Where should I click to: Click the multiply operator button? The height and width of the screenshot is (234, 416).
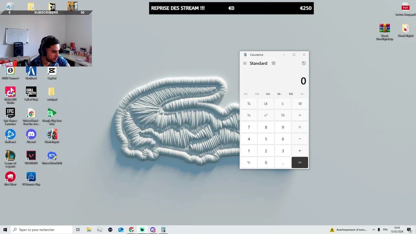300,127
